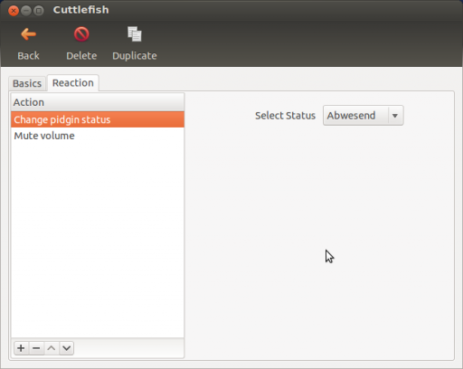Select the Reaction tab

[73, 83]
